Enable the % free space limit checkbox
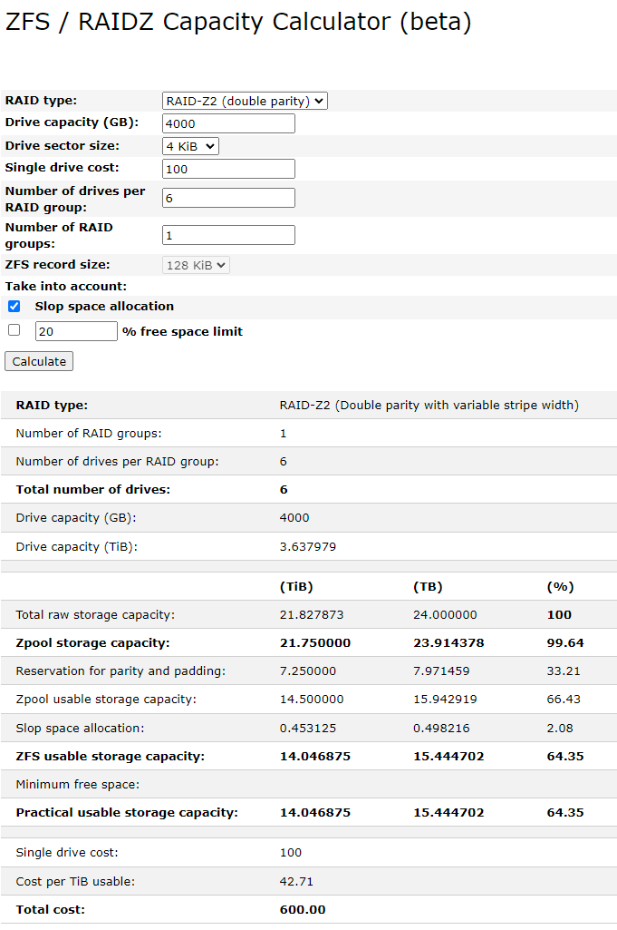This screenshot has width=617, height=930. tap(14, 329)
